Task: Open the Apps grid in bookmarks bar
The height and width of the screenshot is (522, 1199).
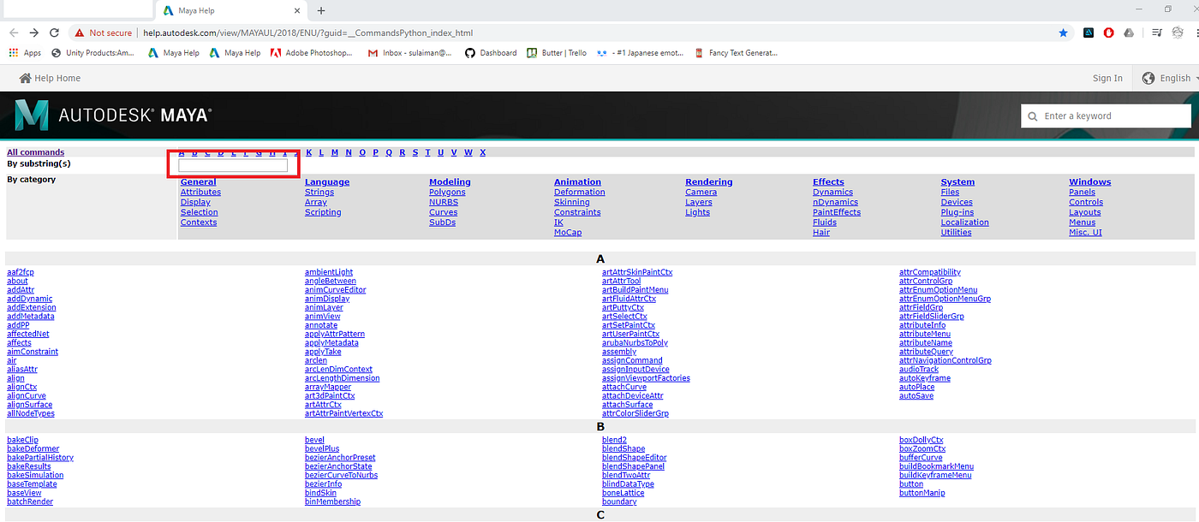Action: coord(25,53)
